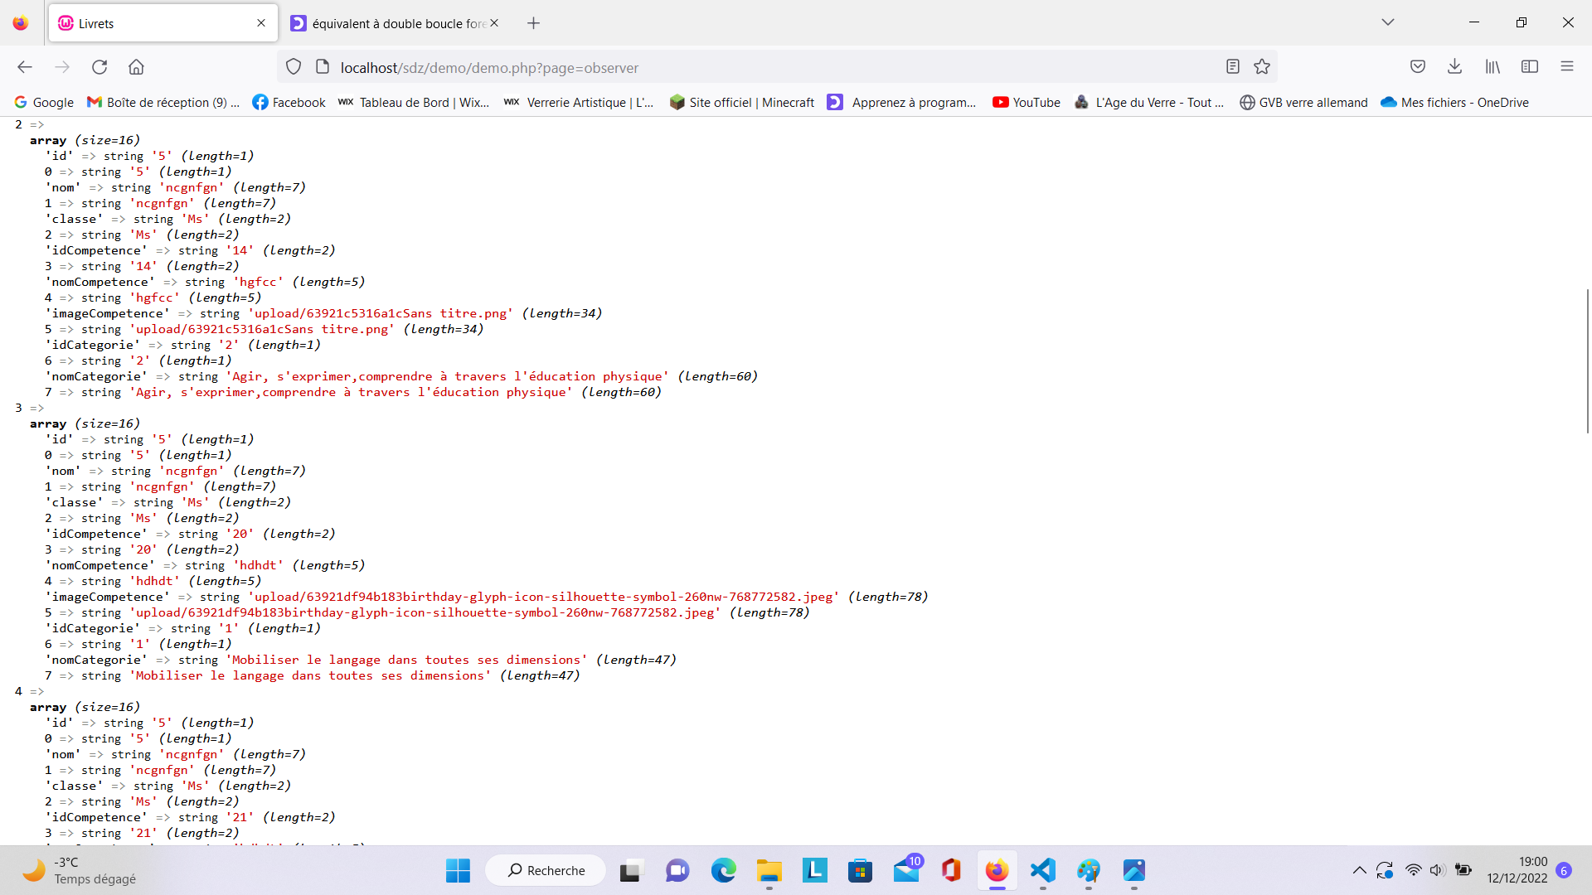Switch to the équivalent à double boucle tab
This screenshot has height=895, width=1592.
[x=390, y=23]
